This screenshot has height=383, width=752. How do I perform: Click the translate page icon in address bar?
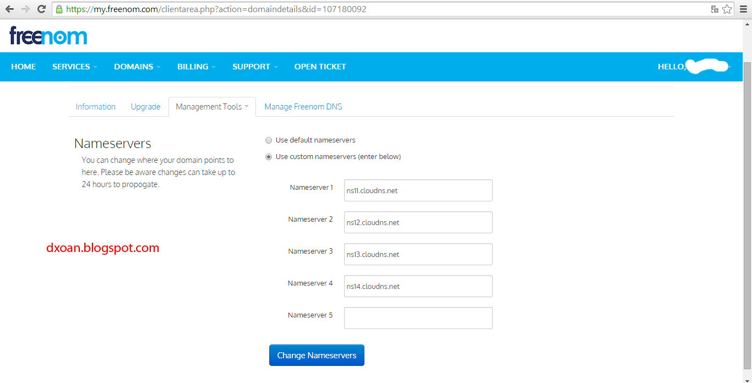[x=715, y=9]
